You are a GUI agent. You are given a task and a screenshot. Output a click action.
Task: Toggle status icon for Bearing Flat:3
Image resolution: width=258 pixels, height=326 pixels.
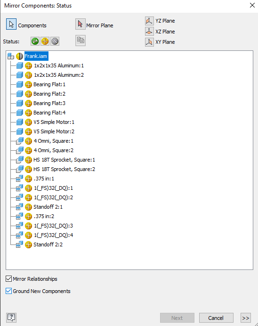(28, 103)
